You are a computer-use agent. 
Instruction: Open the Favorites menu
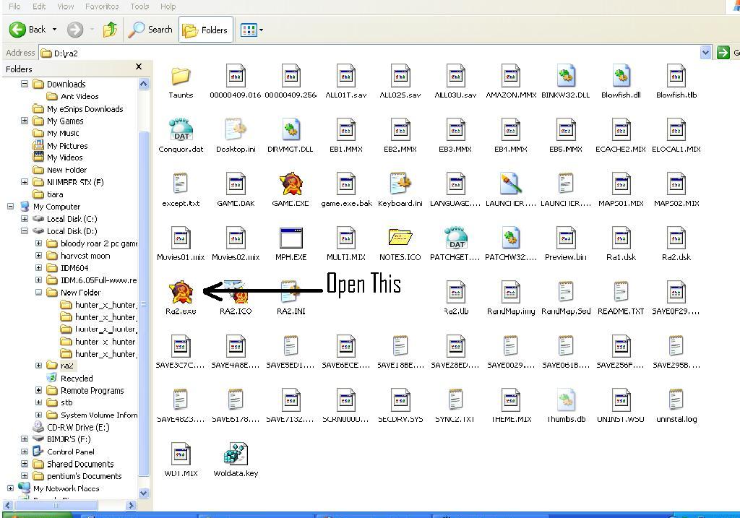pyautogui.click(x=102, y=7)
